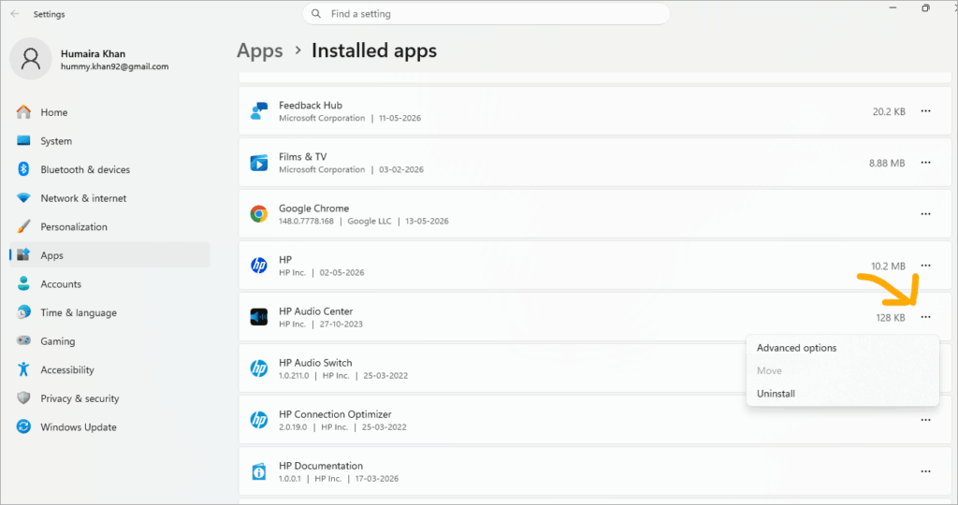Open the Accounts icon in the sidebar
Image resolution: width=958 pixels, height=505 pixels.
(x=23, y=284)
